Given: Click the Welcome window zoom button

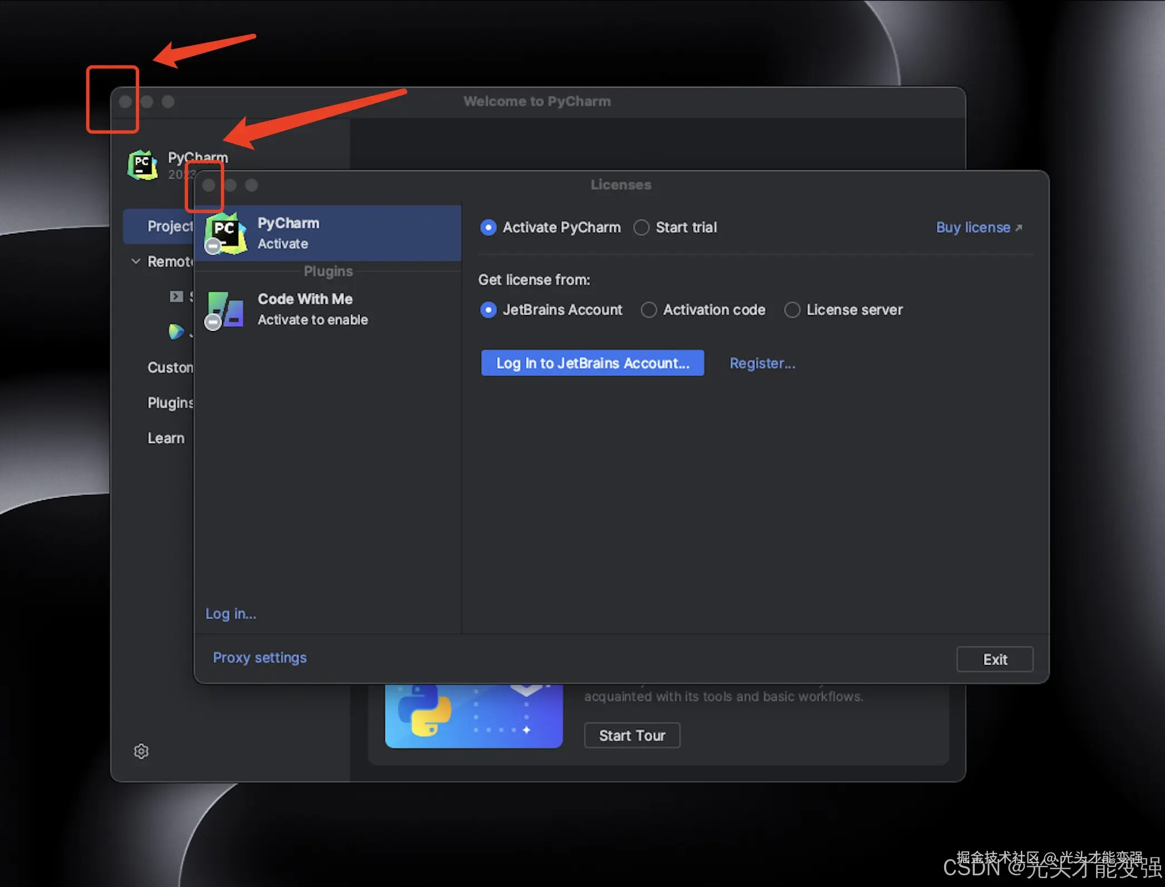Looking at the screenshot, I should 168,102.
